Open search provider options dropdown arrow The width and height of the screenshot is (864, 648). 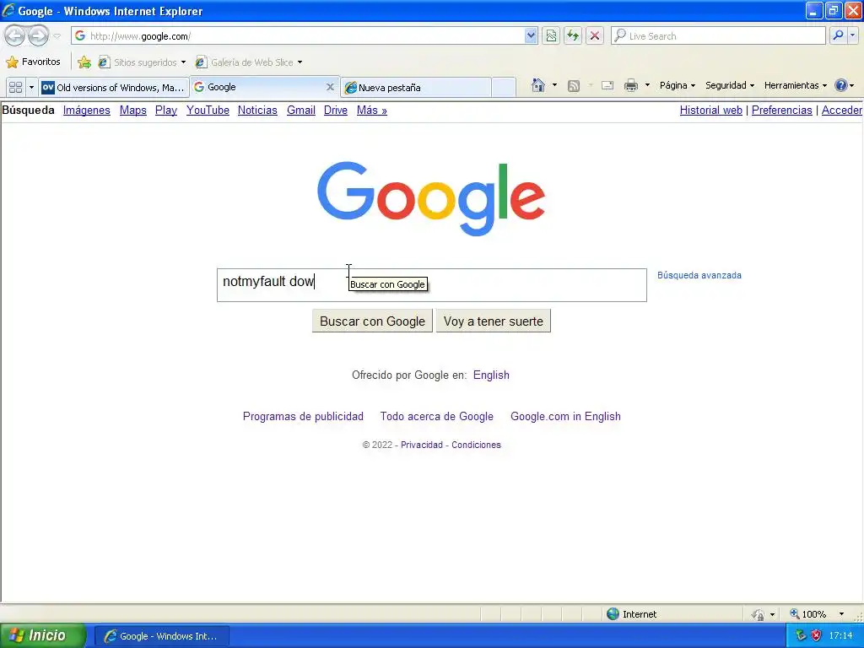pyautogui.click(x=853, y=35)
